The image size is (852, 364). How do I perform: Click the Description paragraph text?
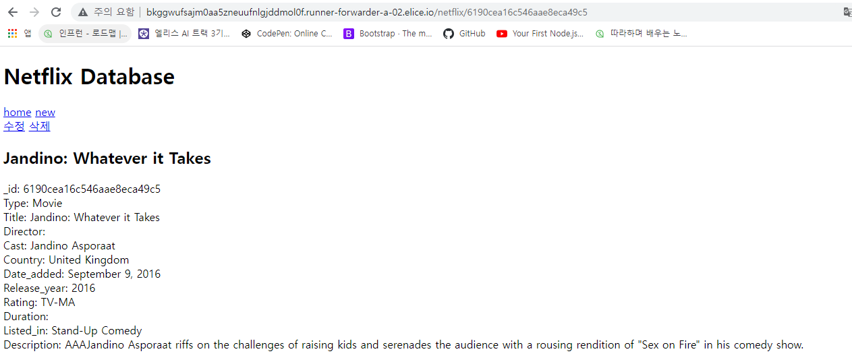point(403,345)
